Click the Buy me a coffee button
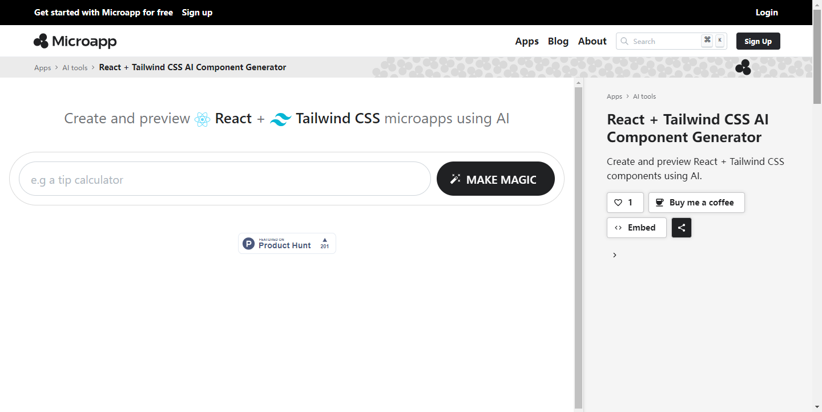 pyautogui.click(x=696, y=203)
